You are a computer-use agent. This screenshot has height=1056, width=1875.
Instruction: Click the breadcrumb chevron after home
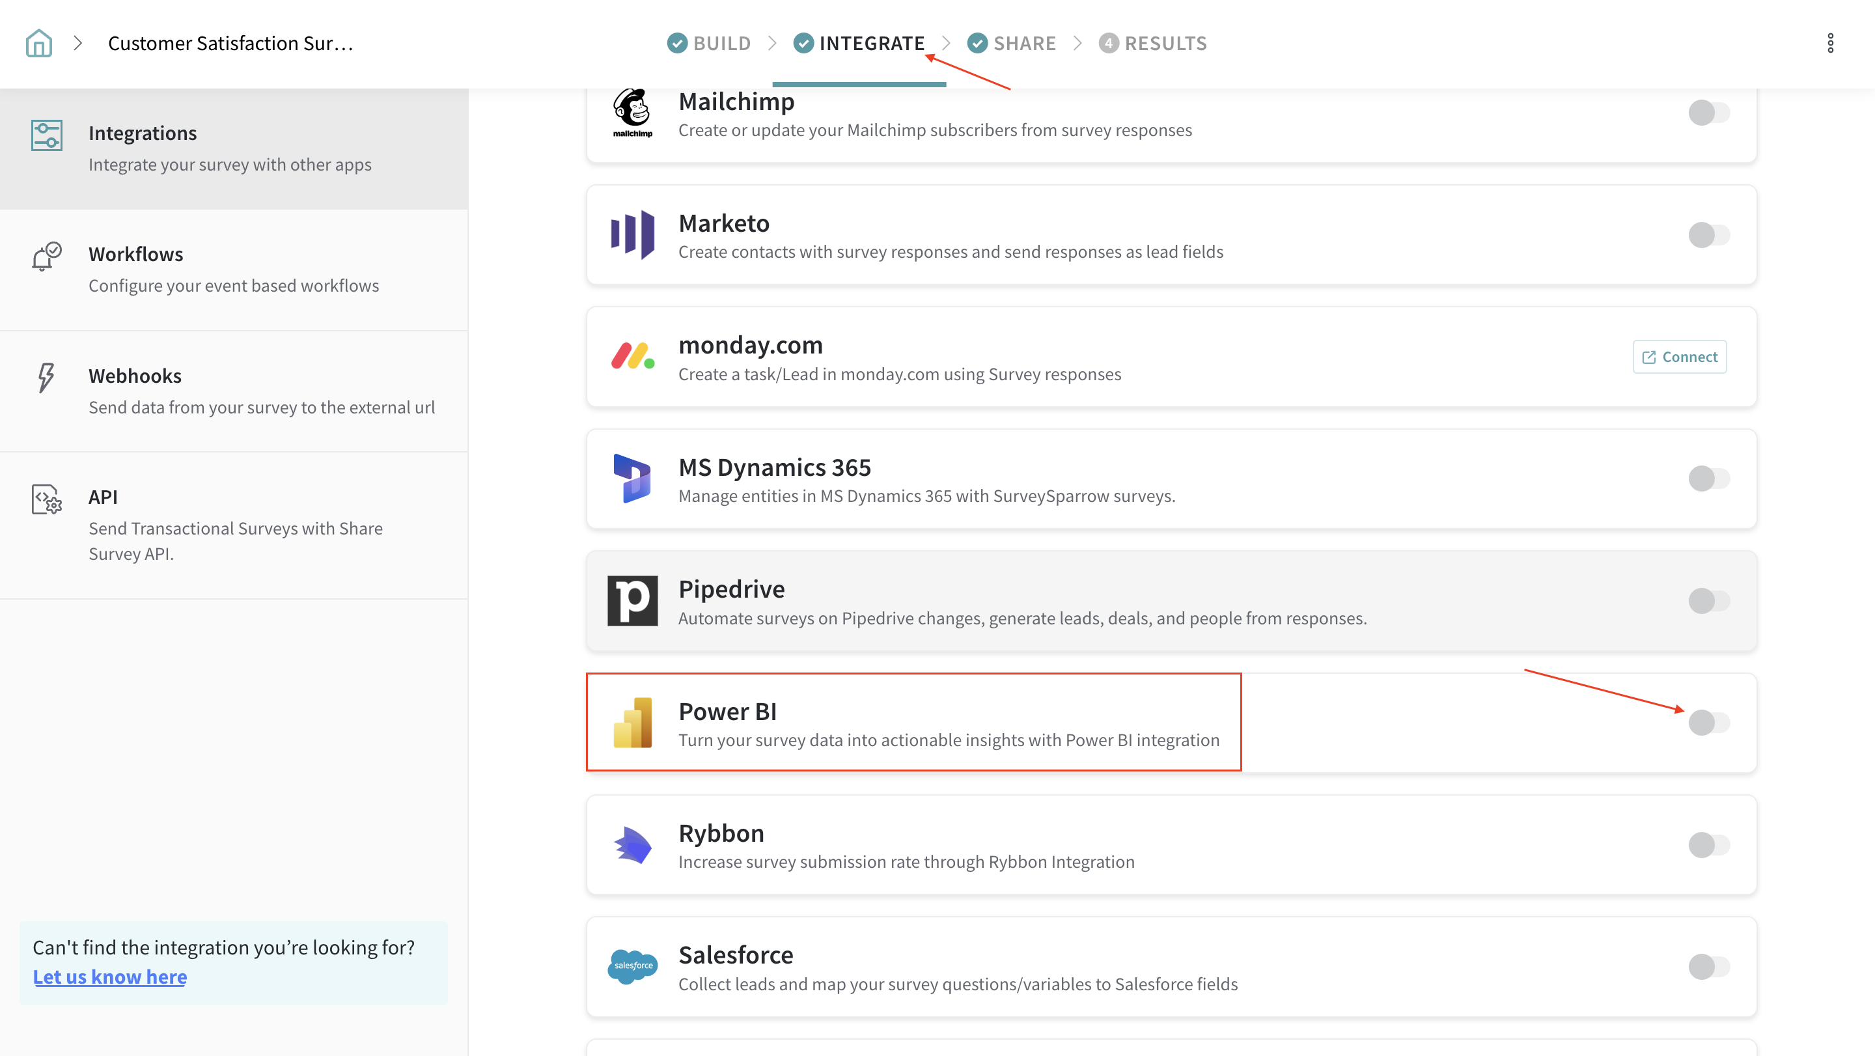tap(78, 43)
